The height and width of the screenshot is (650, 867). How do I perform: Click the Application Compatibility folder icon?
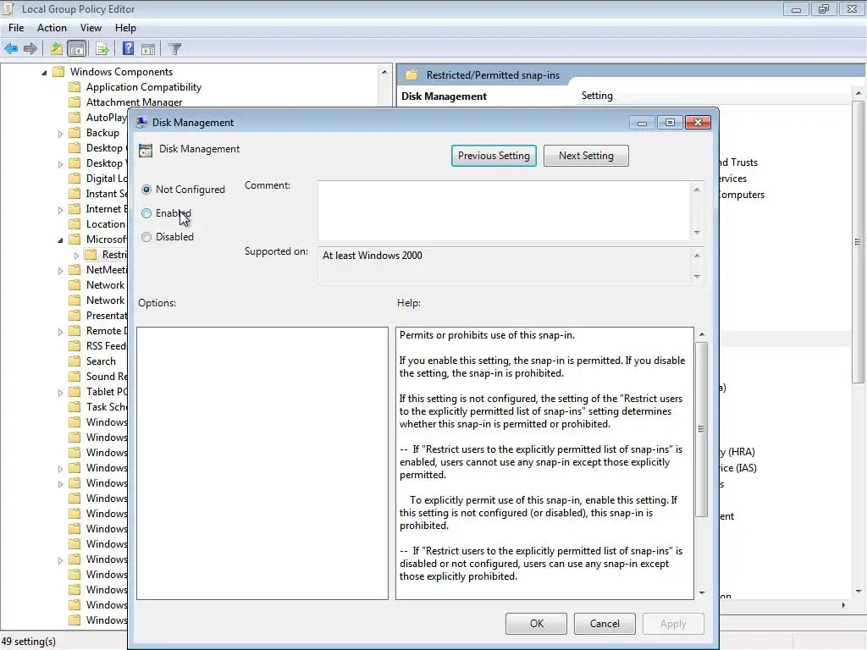click(x=75, y=87)
